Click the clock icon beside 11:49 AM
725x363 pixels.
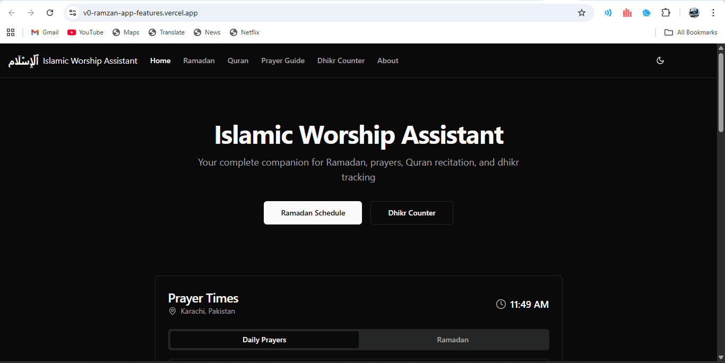(x=501, y=304)
